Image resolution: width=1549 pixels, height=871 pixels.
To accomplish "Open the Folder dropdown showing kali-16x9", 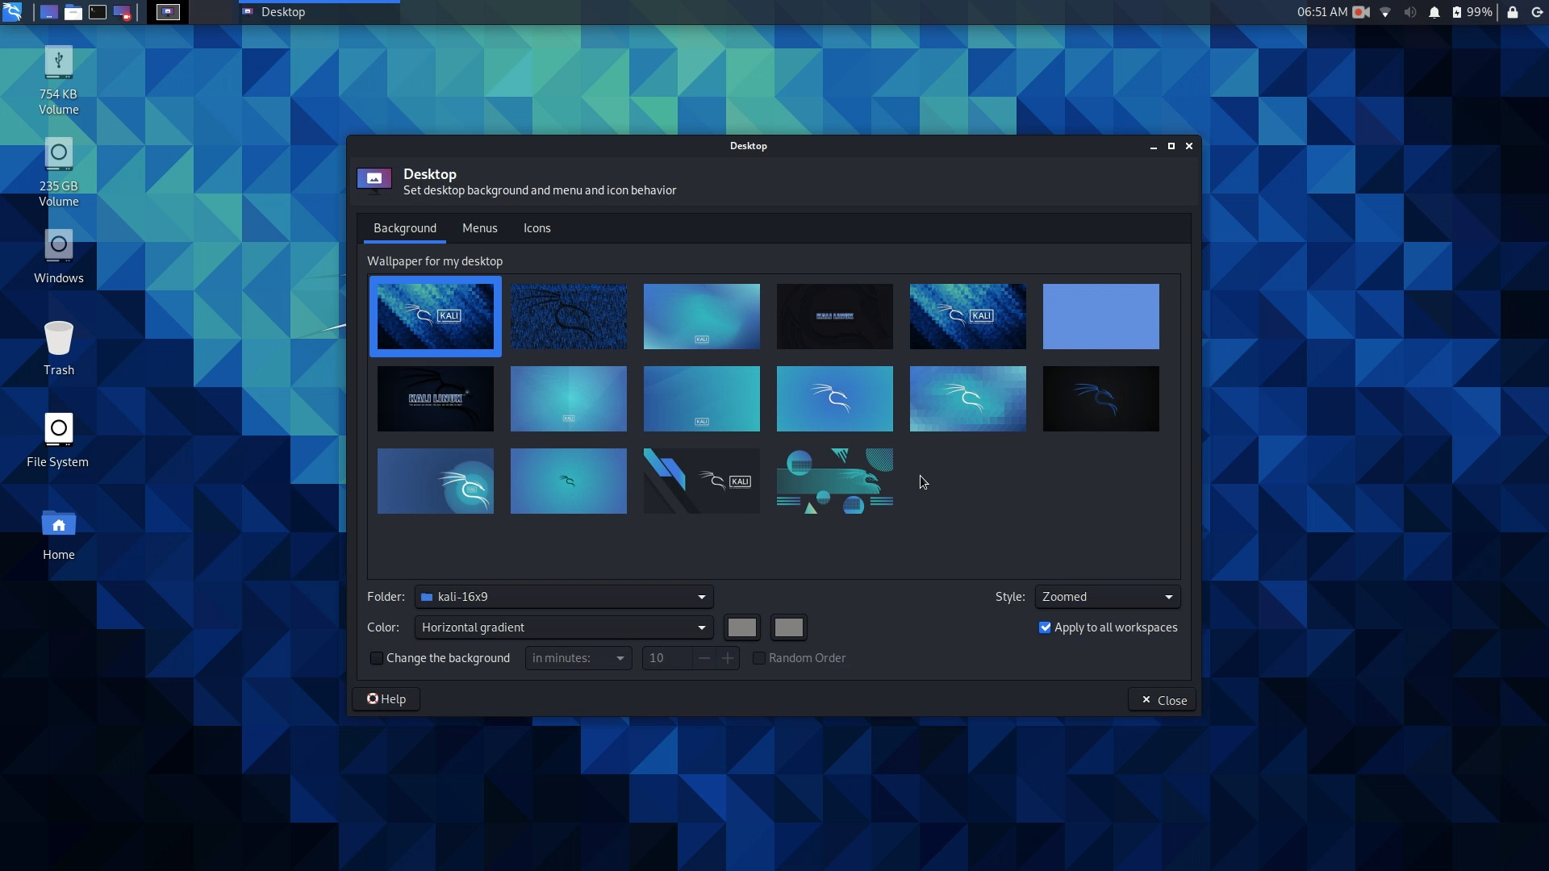I will coord(564,597).
